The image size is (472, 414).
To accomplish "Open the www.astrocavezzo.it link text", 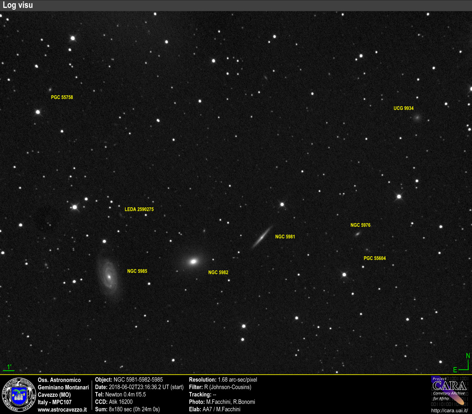I will [62, 410].
